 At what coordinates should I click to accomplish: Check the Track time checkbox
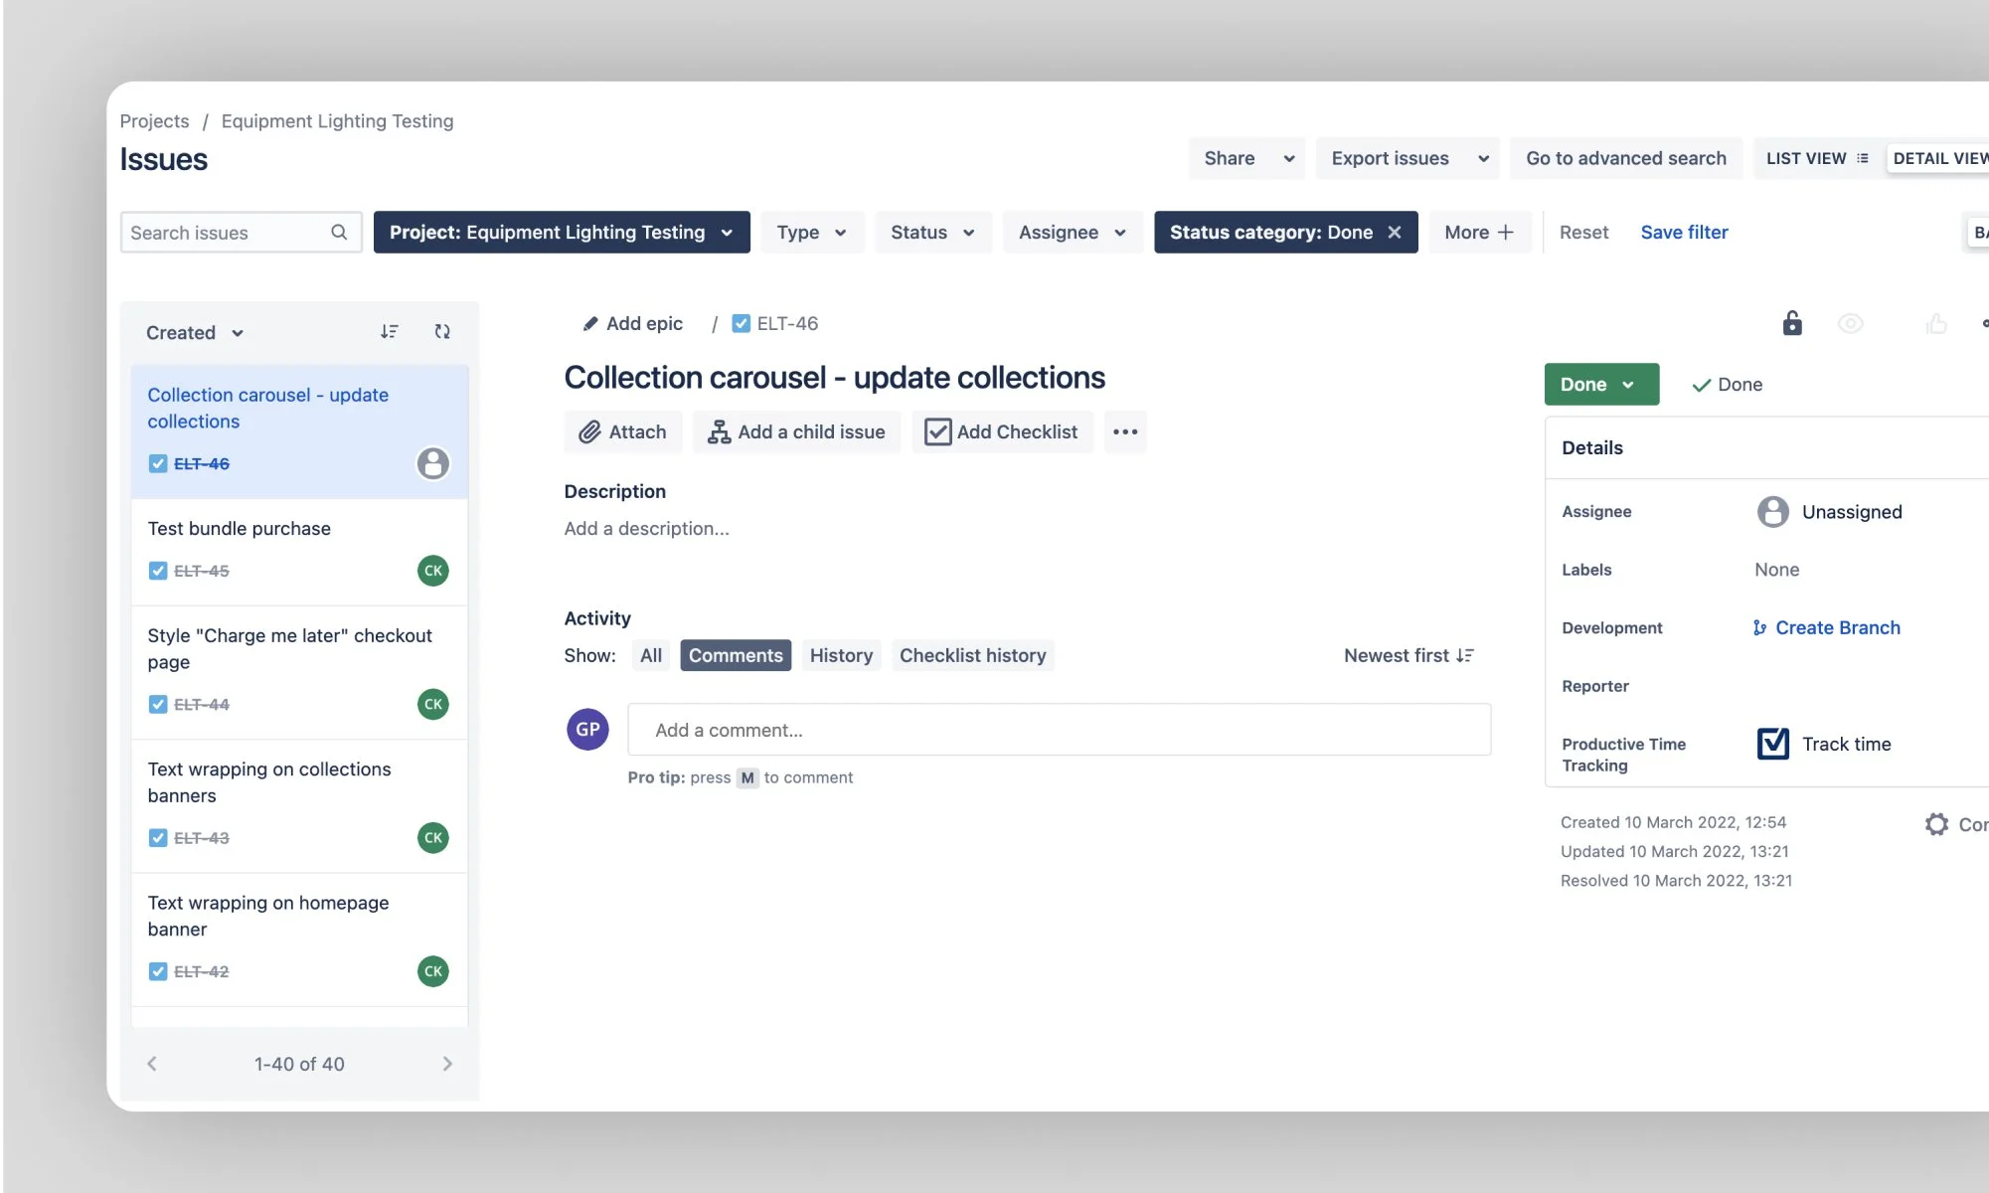(1772, 744)
